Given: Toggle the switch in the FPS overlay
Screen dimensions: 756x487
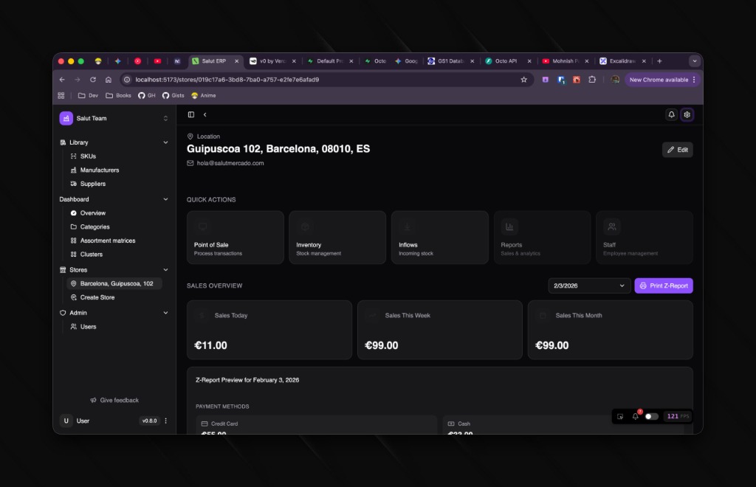Looking at the screenshot, I should point(651,416).
